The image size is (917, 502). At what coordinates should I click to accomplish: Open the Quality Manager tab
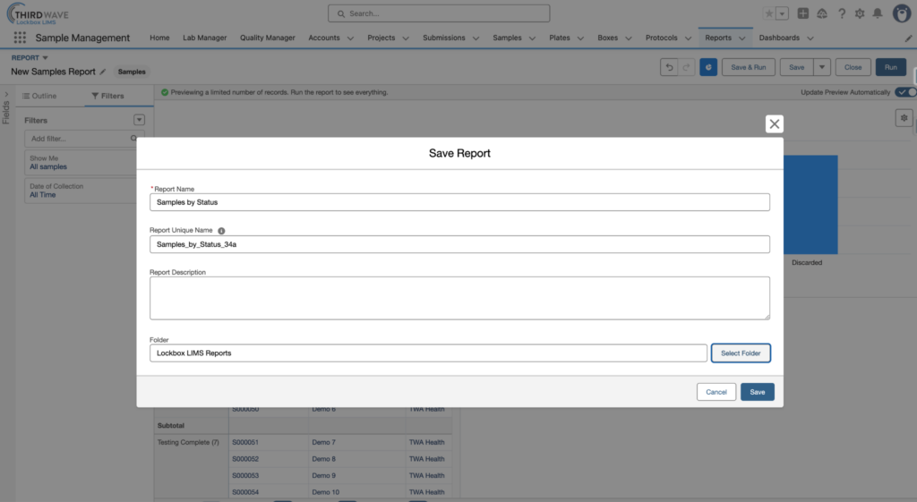click(x=267, y=38)
